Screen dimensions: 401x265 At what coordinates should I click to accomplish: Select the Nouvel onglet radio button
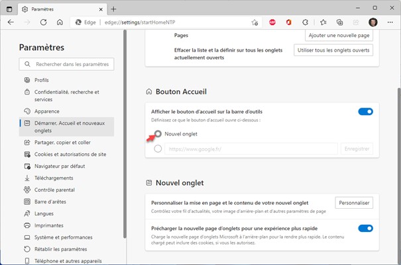(x=158, y=134)
